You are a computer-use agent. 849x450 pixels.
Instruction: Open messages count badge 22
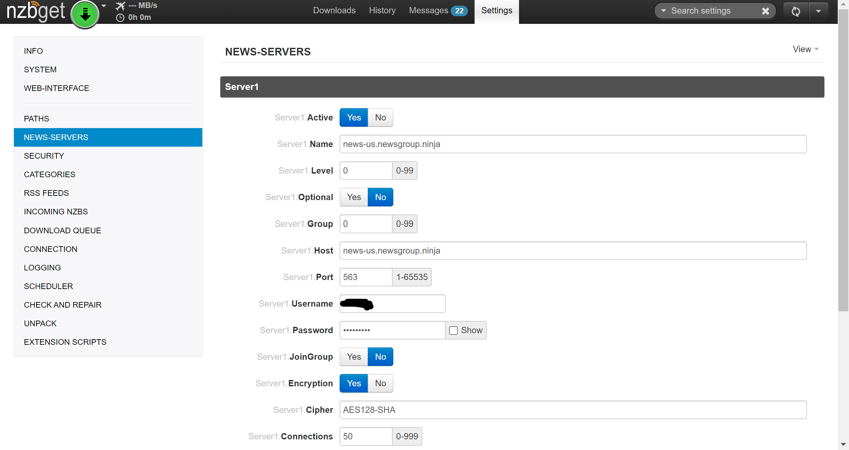[459, 11]
